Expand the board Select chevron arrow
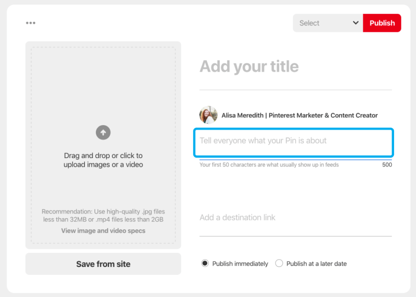Screen dimensions: 416x297 (x=355, y=23)
